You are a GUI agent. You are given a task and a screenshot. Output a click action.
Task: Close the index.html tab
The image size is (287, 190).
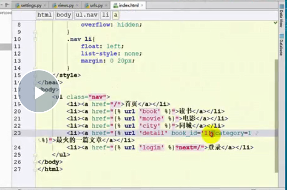point(142,5)
